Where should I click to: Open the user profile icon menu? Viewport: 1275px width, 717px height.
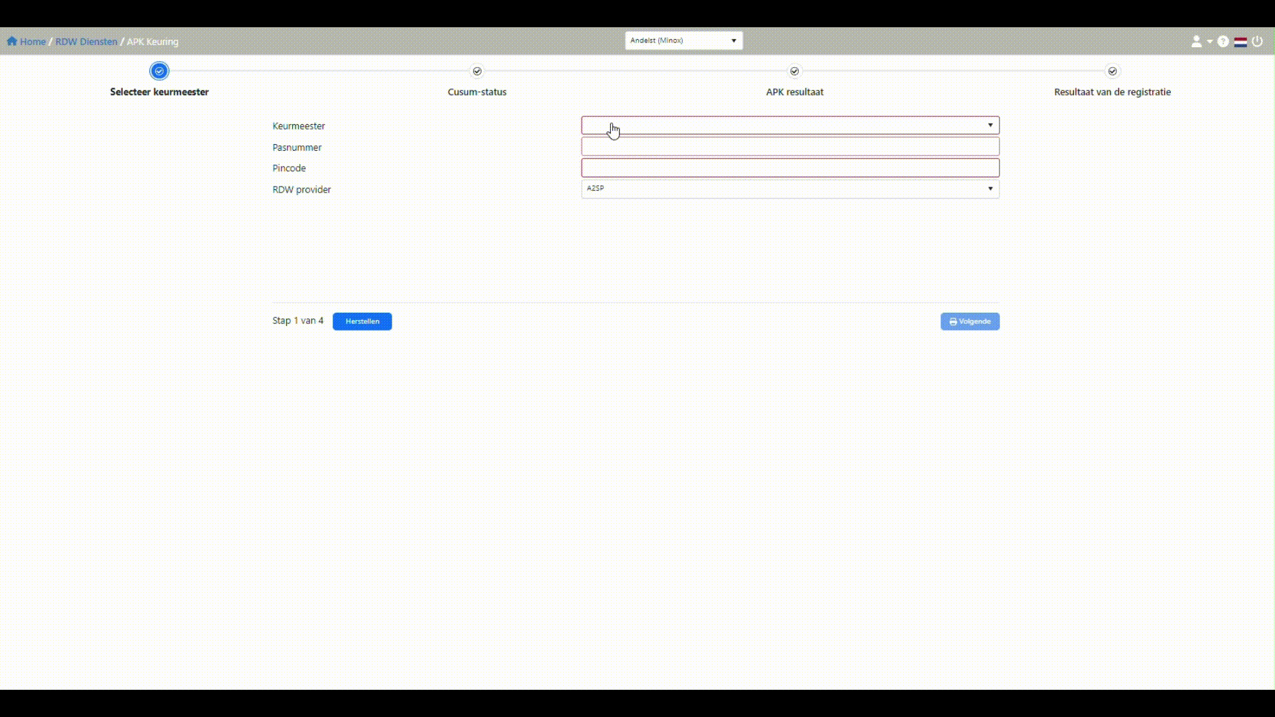pos(1197,41)
